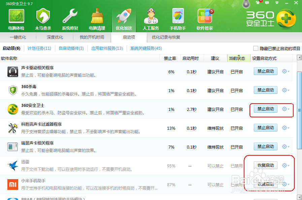Switch to 优化记录与恢复 tab
Viewport: 302px width, 200px height.
point(166,37)
